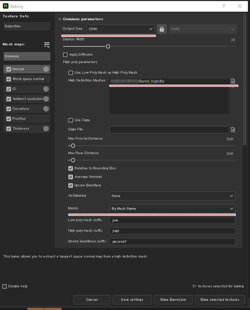Click mesh icon next to Curvature map
The width and height of the screenshot is (250, 310).
tap(46, 109)
